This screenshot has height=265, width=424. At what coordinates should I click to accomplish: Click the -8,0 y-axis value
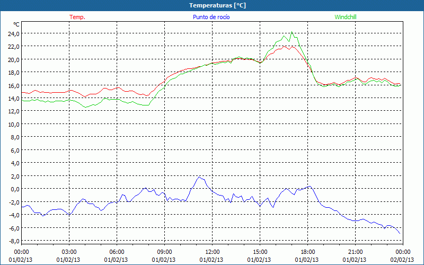click(14, 241)
